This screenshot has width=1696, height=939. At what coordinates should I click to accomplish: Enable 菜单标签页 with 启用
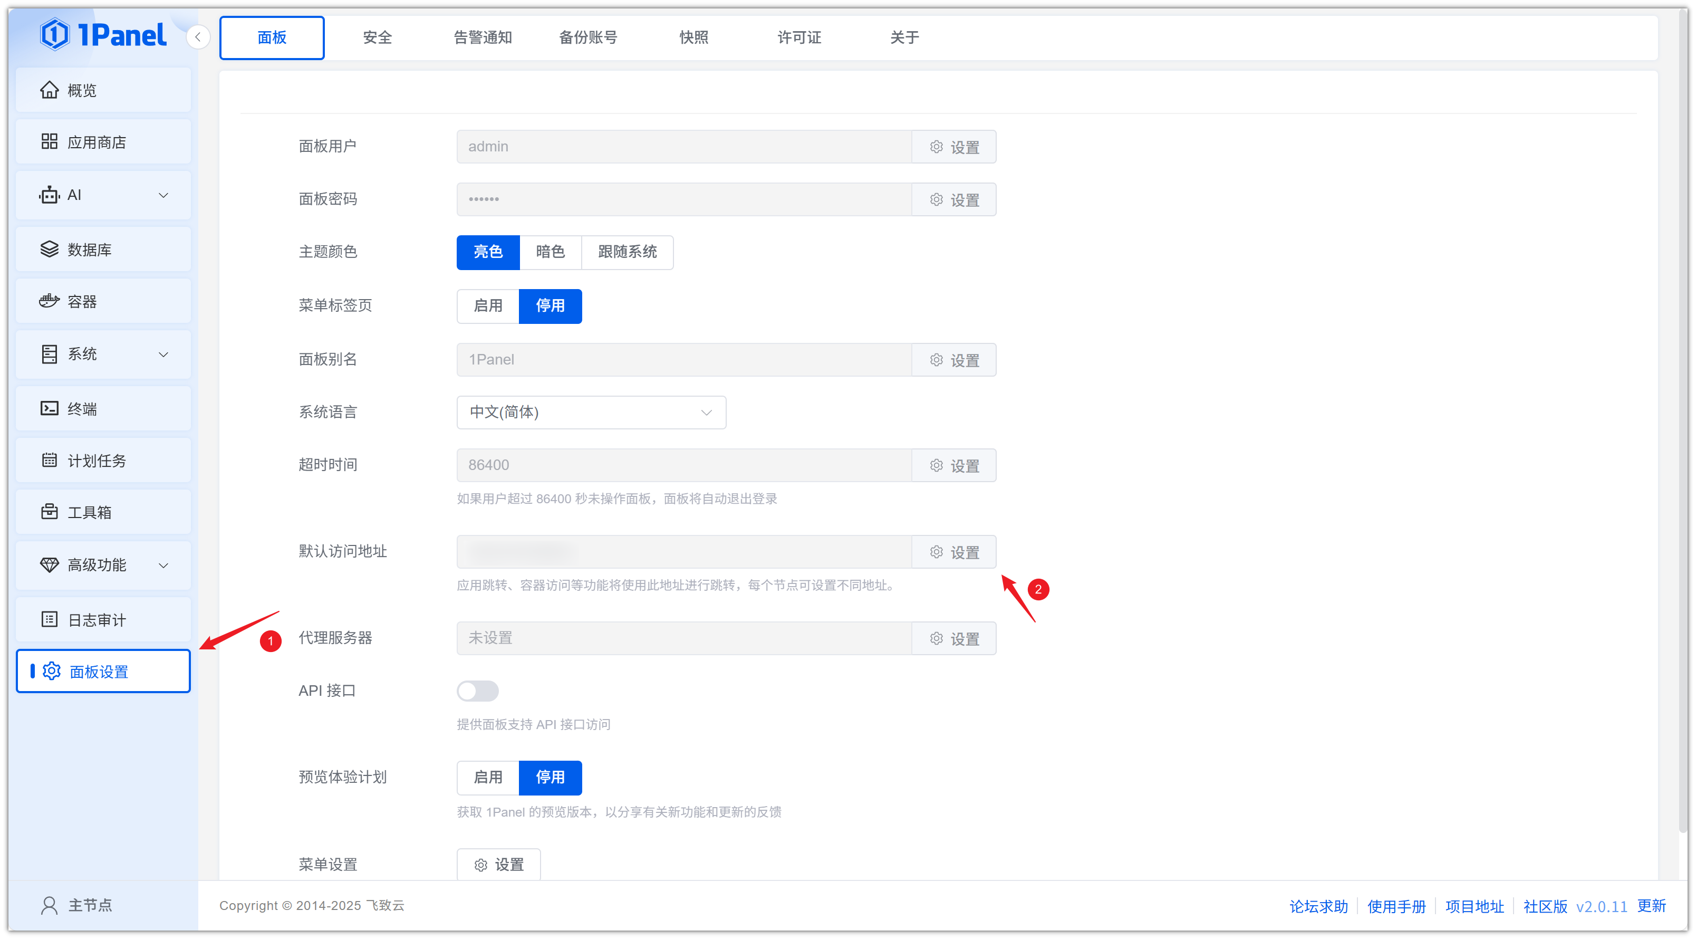pyautogui.click(x=488, y=305)
